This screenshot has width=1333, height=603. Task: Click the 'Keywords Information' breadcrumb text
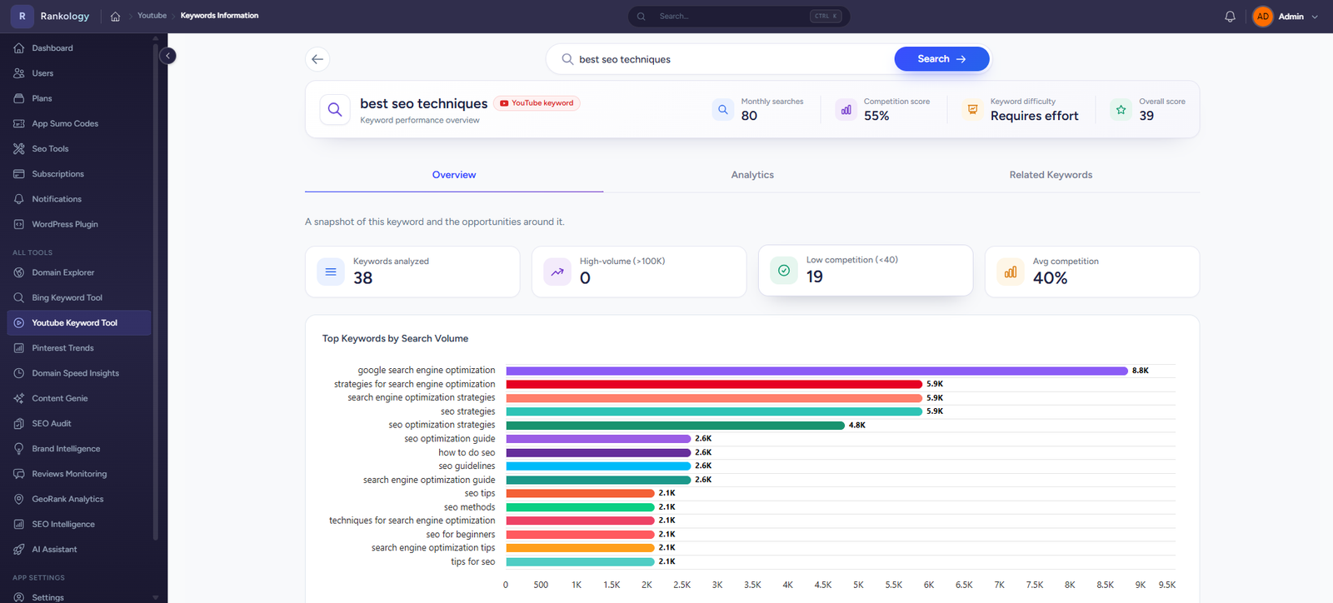(x=219, y=16)
